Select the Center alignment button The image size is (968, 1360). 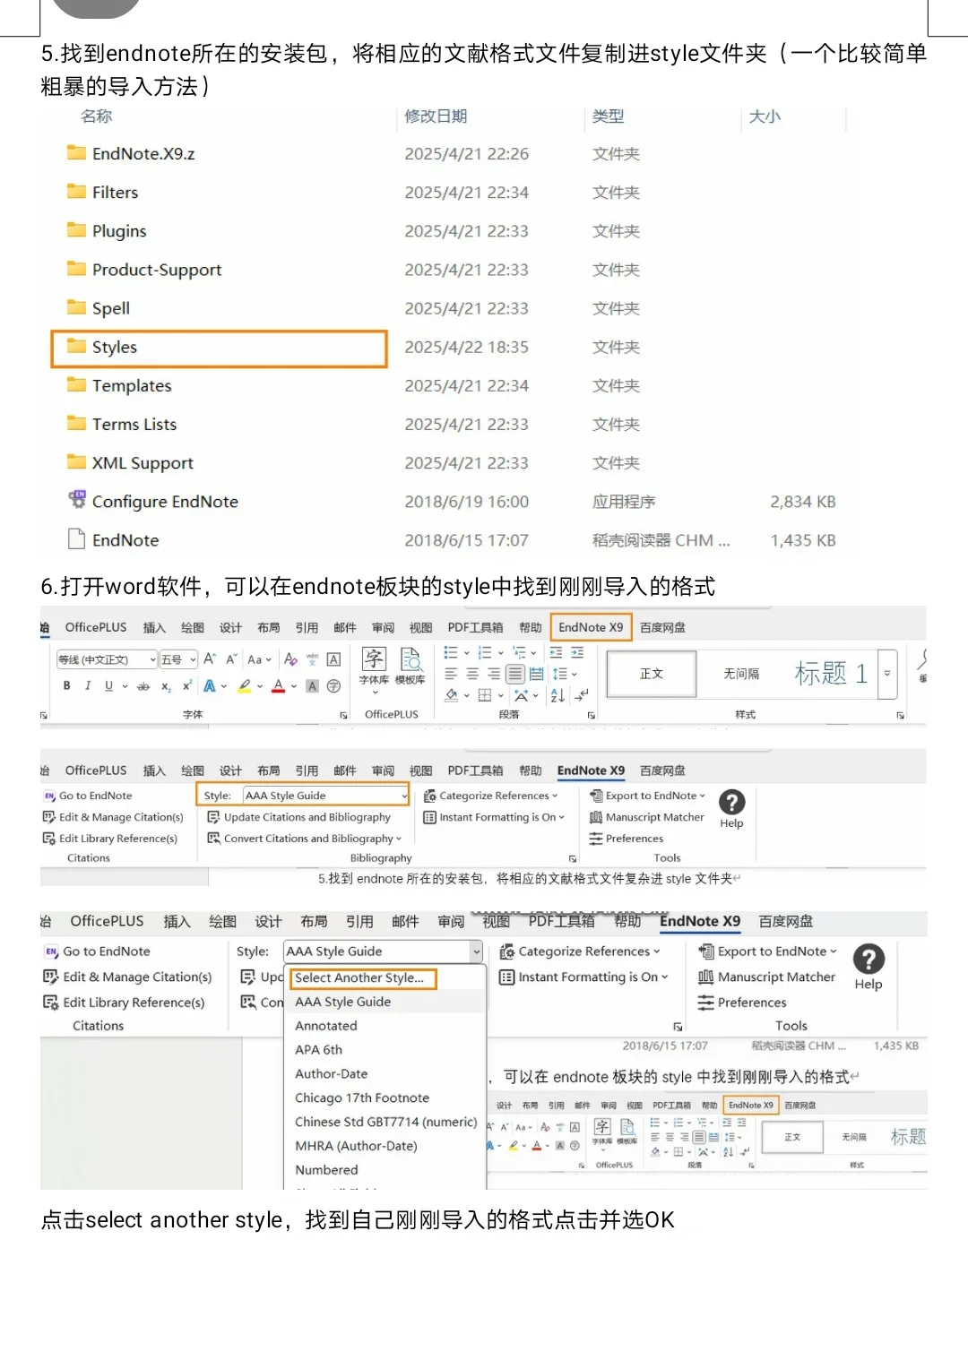pyautogui.click(x=472, y=674)
